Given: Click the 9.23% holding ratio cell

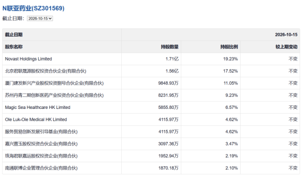Looking at the screenshot, I should [232, 95].
